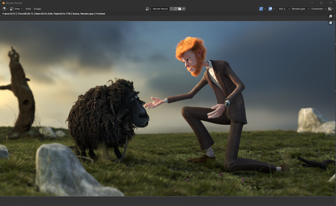Browse linked images dropdown beside Render Result
Viewport: 336px width, 206px height.
pyautogui.click(x=148, y=9)
